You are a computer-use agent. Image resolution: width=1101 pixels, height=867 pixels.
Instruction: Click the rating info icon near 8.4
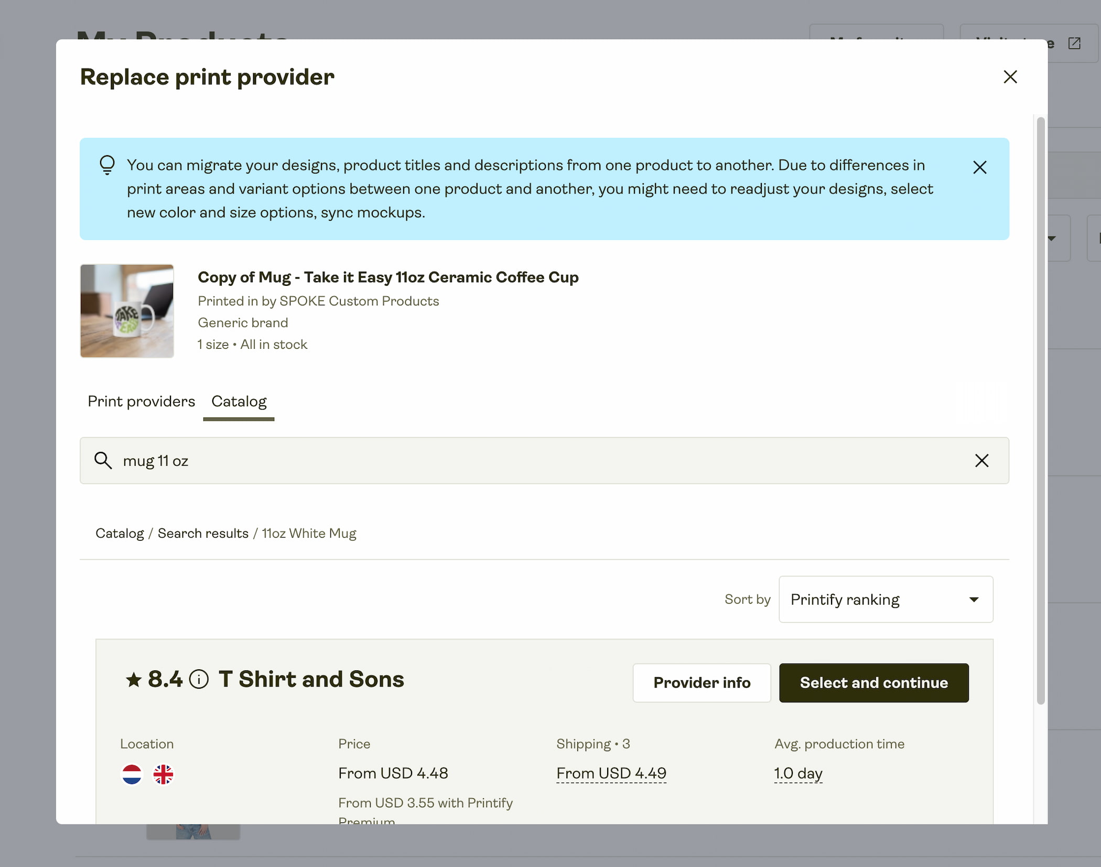[x=199, y=679]
